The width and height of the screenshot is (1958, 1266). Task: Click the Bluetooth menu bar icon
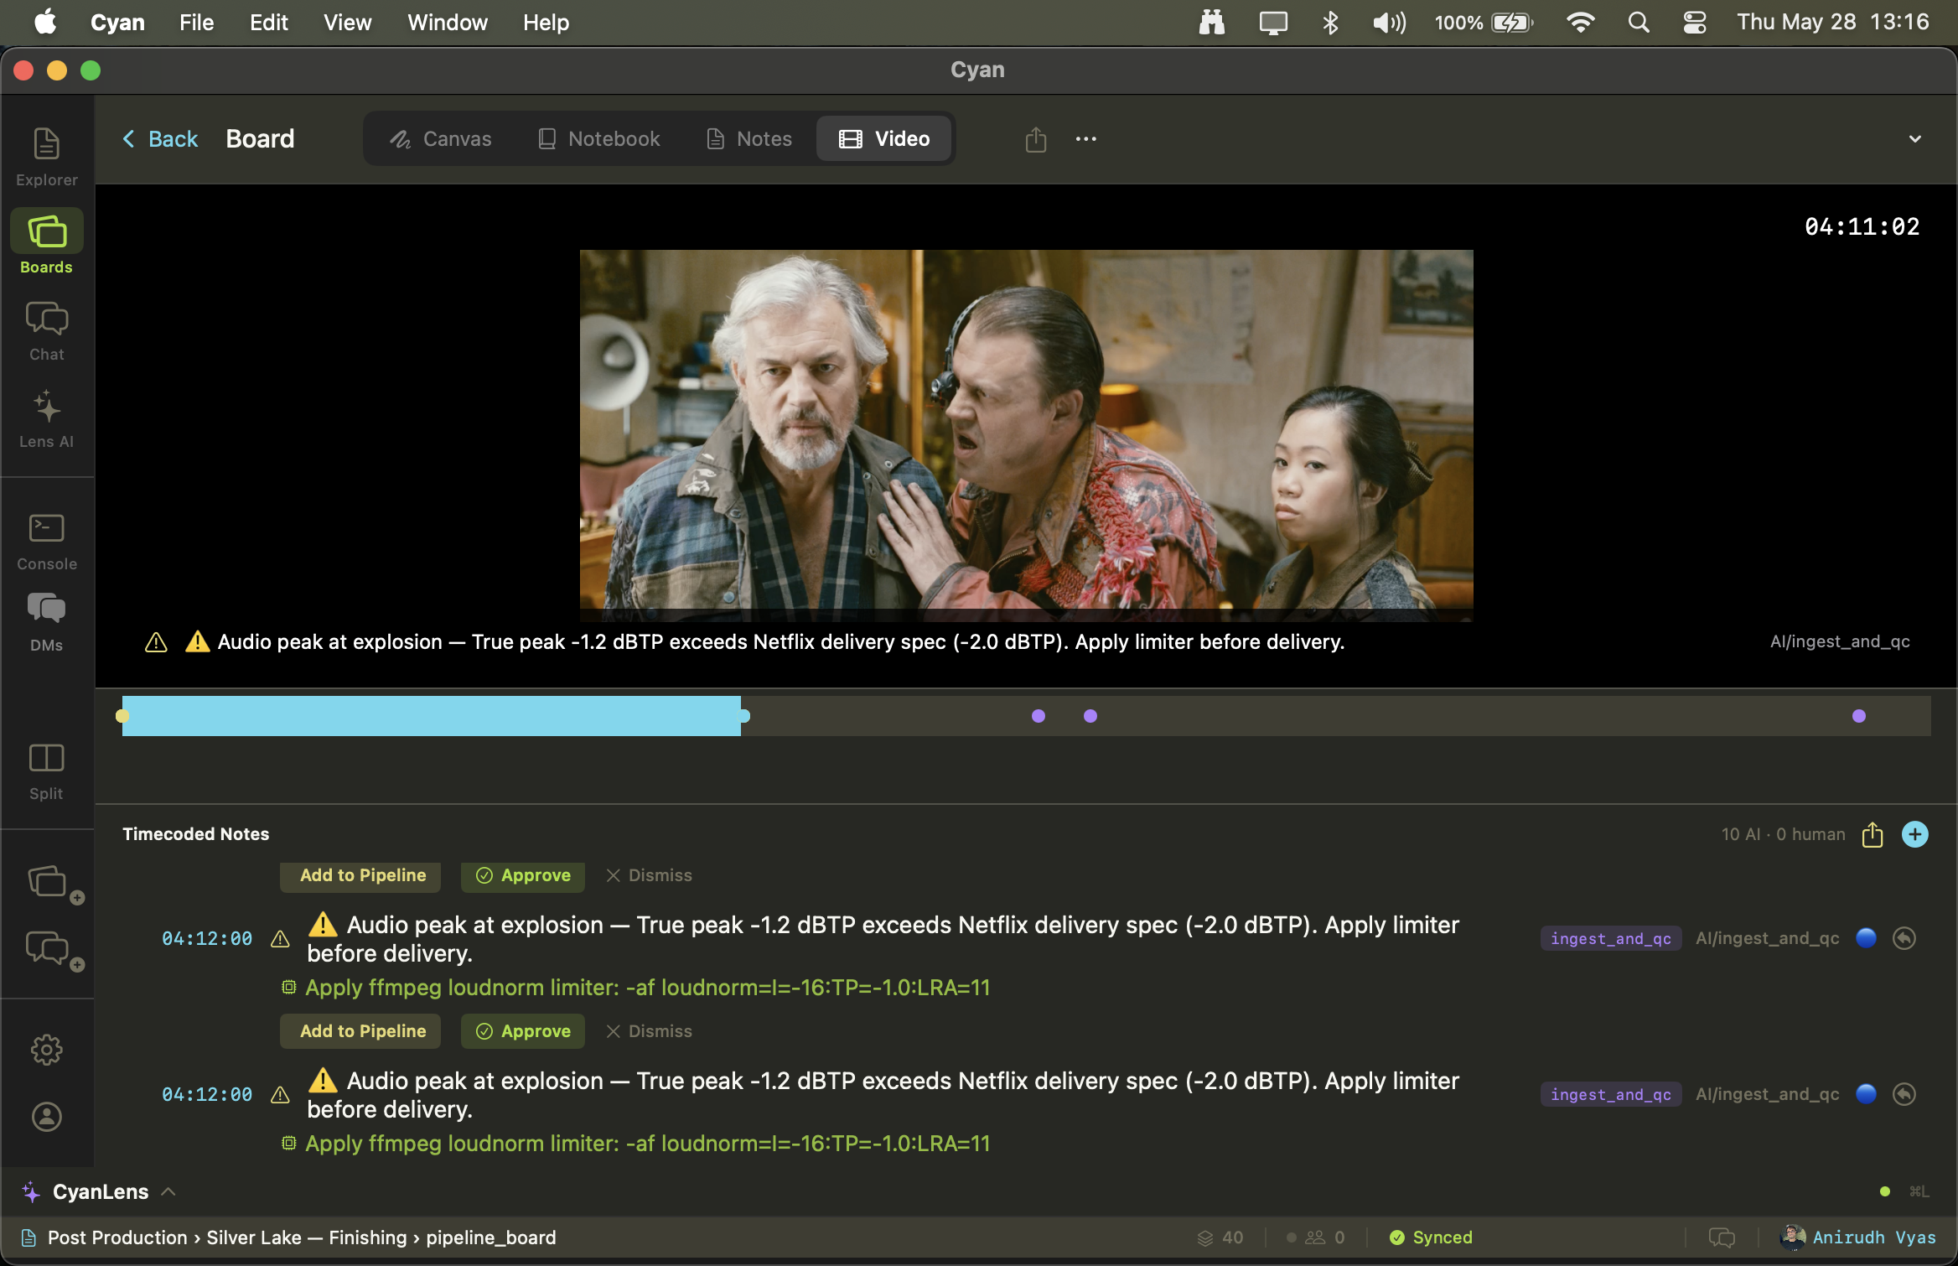click(1330, 23)
